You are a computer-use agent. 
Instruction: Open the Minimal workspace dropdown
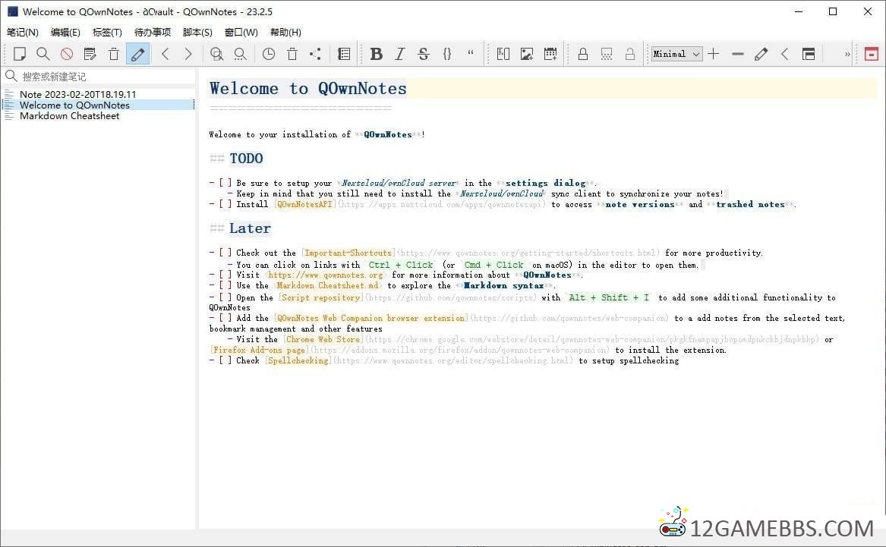pos(676,54)
